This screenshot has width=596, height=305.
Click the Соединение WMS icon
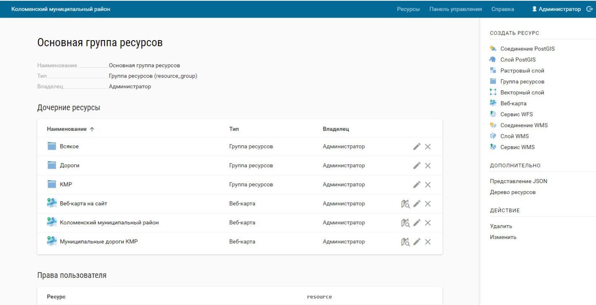pyautogui.click(x=492, y=125)
